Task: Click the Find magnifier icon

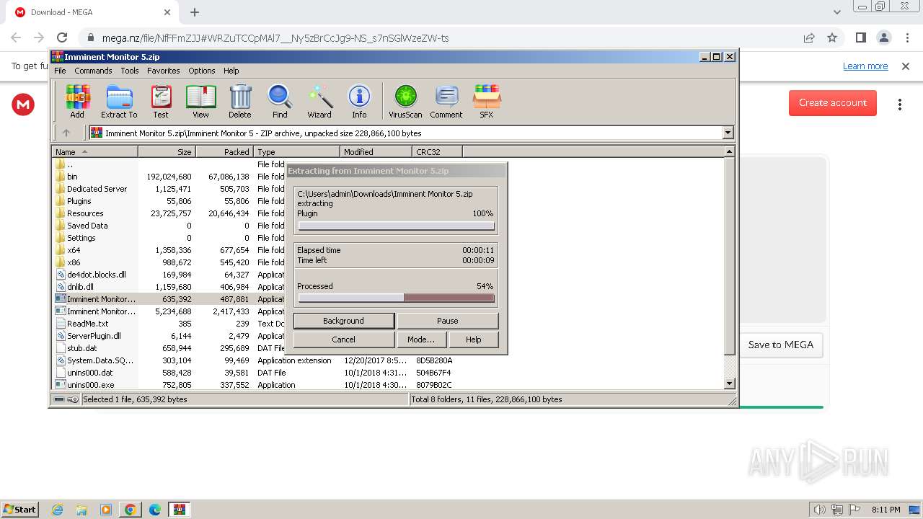Action: (280, 101)
